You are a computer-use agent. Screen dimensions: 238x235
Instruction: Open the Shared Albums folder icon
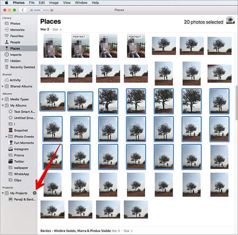6,86
